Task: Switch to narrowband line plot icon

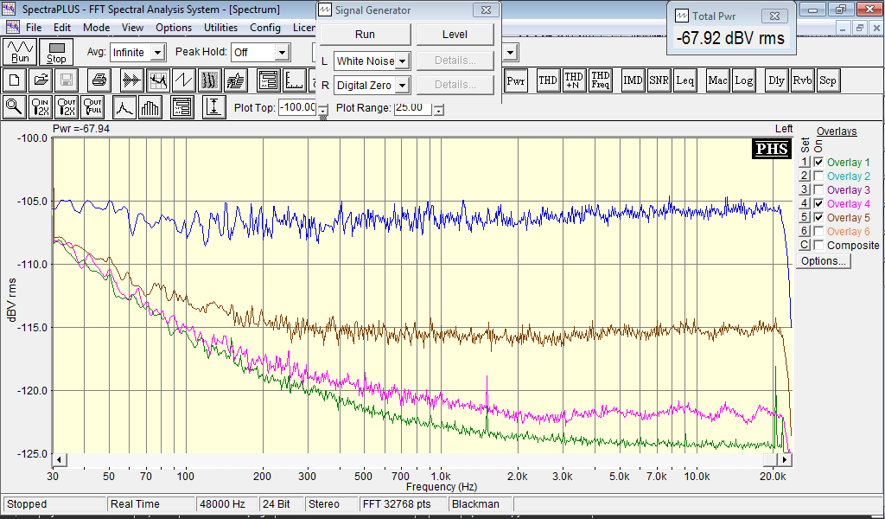Action: pyautogui.click(x=124, y=106)
